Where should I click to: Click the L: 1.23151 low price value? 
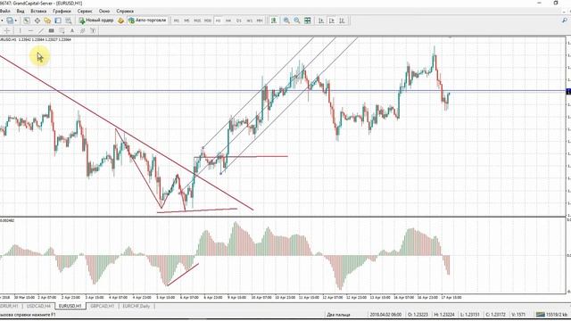coord(469,315)
